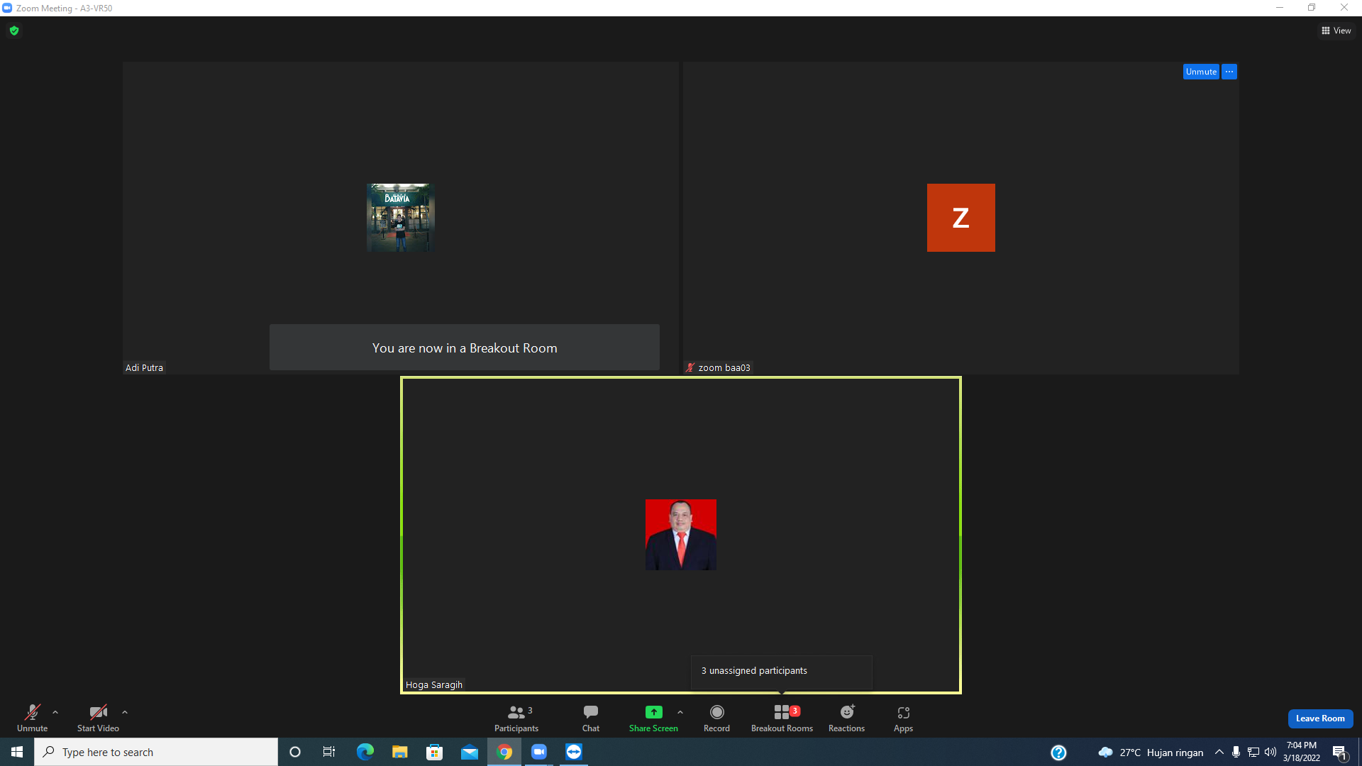Viewport: 1362px width, 766px height.
Task: Click the zoom baa03 name label
Action: [724, 367]
